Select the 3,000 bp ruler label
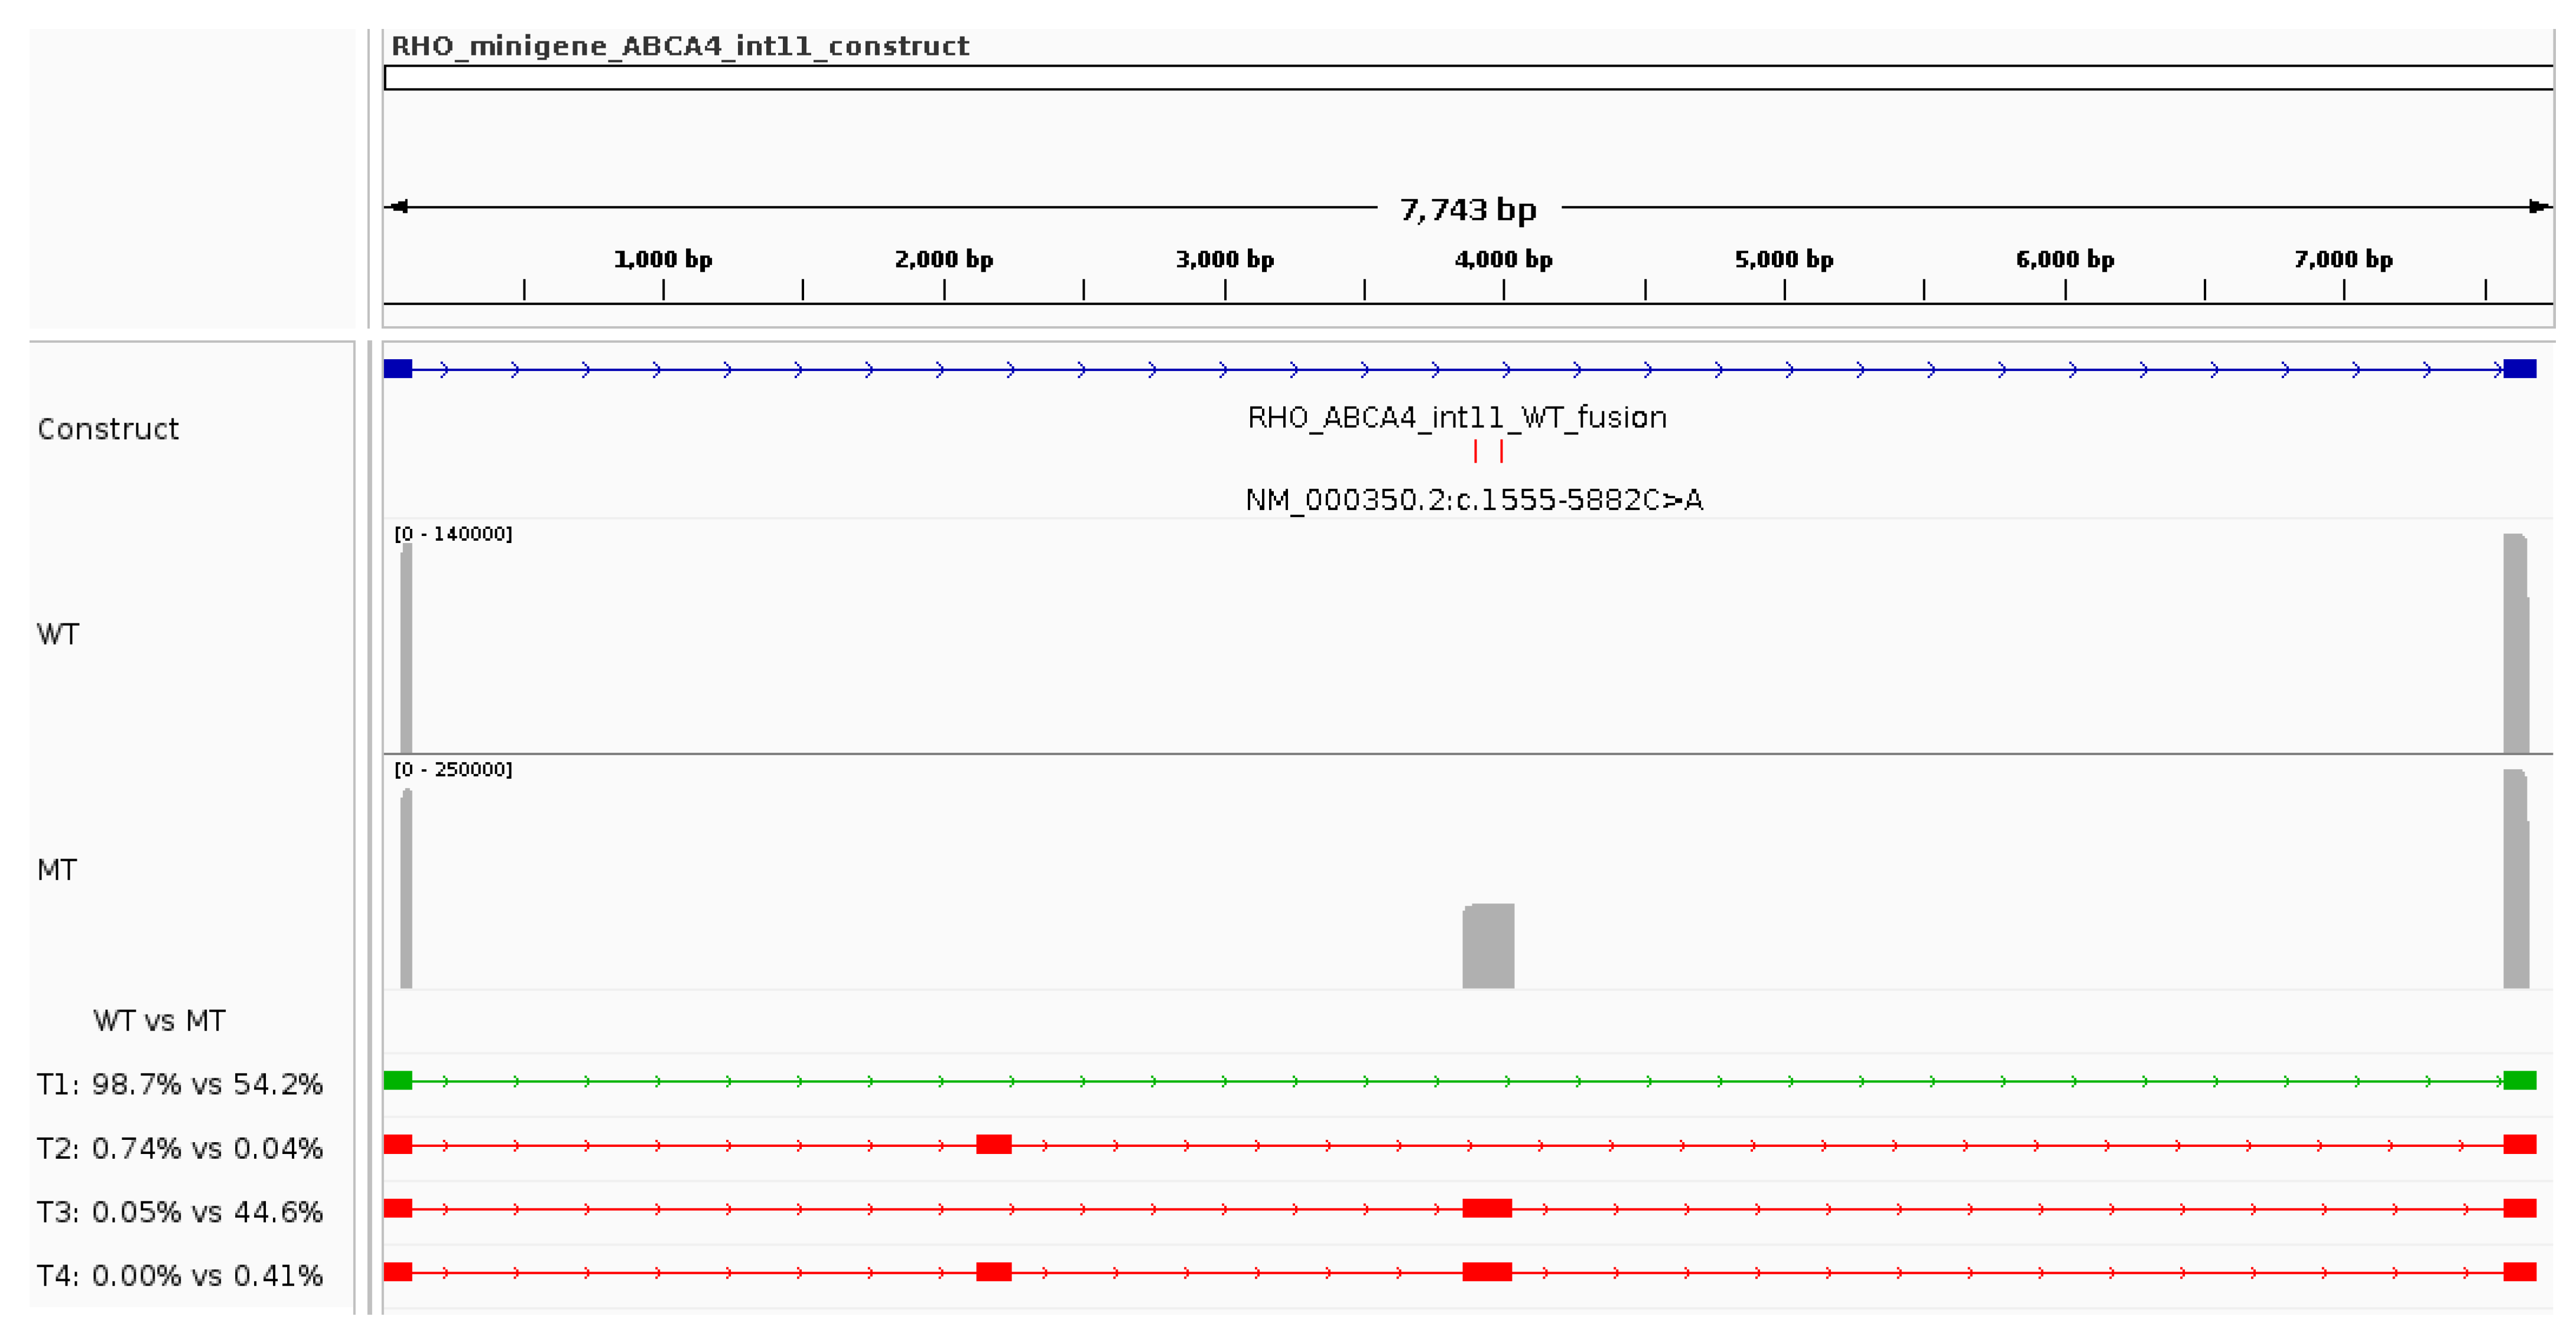This screenshot has height=1336, width=2576. click(1225, 259)
